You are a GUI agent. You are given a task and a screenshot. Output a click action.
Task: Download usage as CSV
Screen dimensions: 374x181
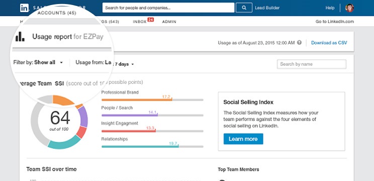[x=329, y=43]
